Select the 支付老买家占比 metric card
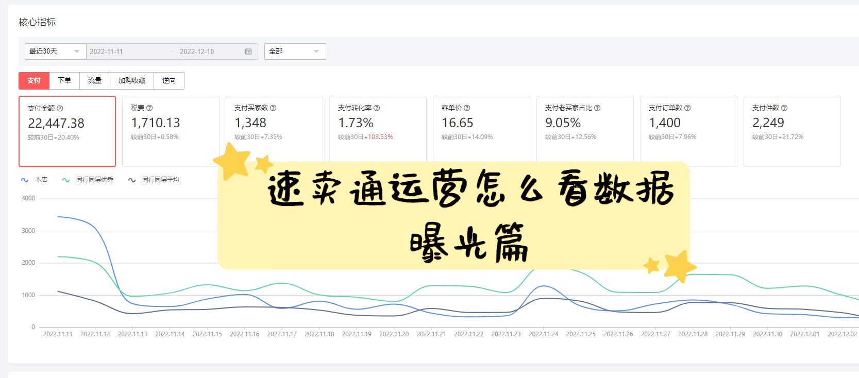The width and height of the screenshot is (859, 378). pyautogui.click(x=585, y=131)
